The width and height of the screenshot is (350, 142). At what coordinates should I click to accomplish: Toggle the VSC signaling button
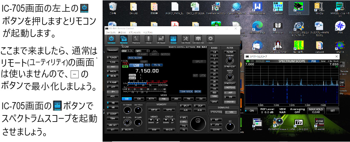pos(231,112)
